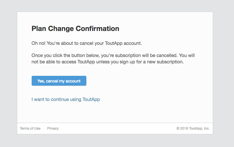Open the Privacy footer link
Image resolution: width=234 pixels, height=147 pixels.
[53, 128]
